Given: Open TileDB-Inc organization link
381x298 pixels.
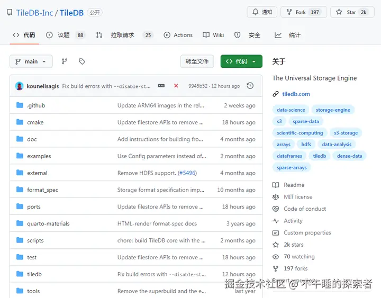Looking at the screenshot, I should point(34,13).
